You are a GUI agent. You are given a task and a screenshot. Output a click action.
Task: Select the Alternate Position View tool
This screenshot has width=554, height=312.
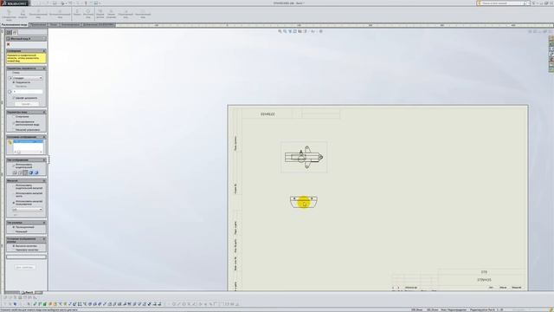[x=143, y=14]
